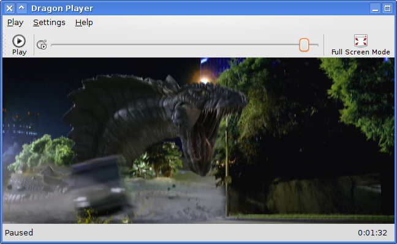Image resolution: width=397 pixels, height=244 pixels.
Task: Click the Full Screen Mode red arrows icon
Action: [x=361, y=40]
